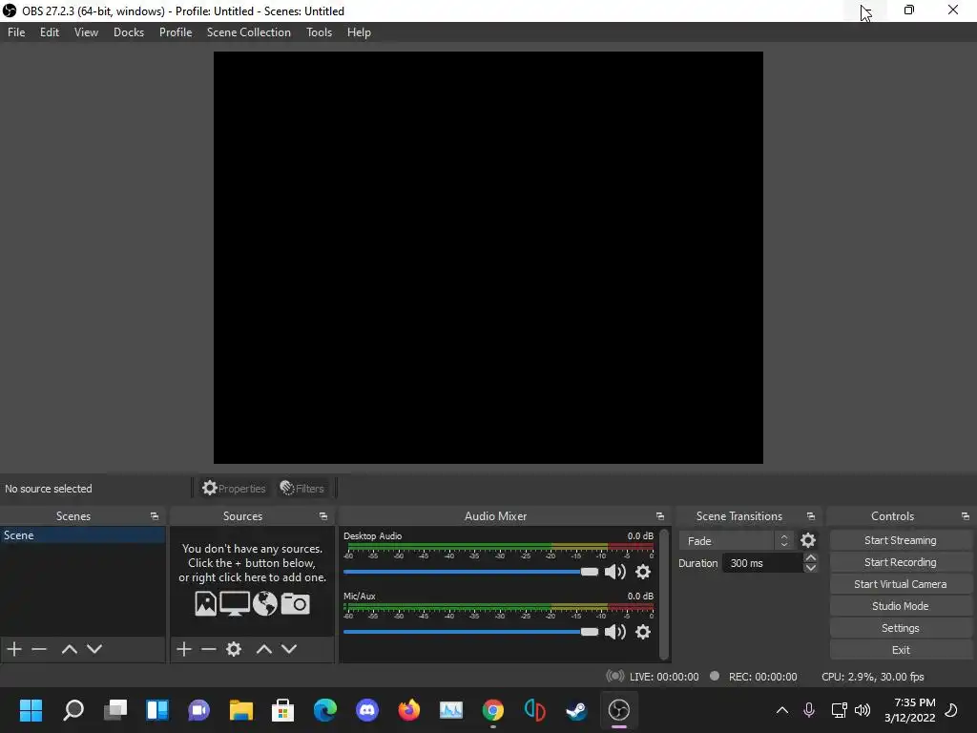Decrease transition duration with down arrow
Screen dimensions: 977x733
(811, 568)
